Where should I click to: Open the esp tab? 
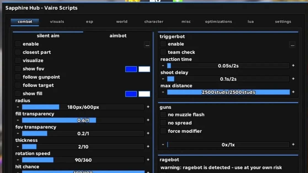(89, 21)
